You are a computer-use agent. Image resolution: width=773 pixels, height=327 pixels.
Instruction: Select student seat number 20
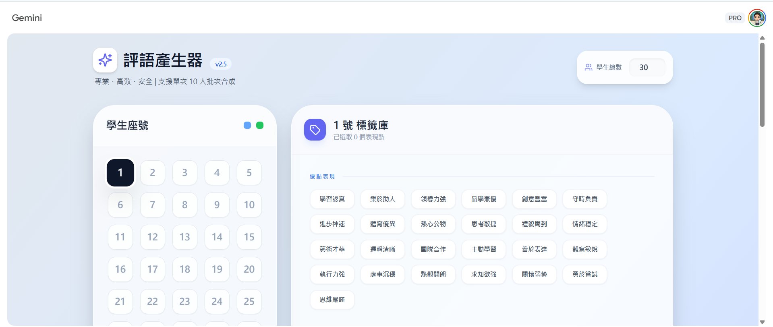[249, 269]
